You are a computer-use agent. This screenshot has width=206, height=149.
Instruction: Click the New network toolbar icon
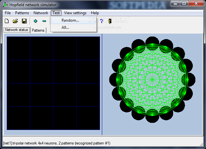pos(7,21)
